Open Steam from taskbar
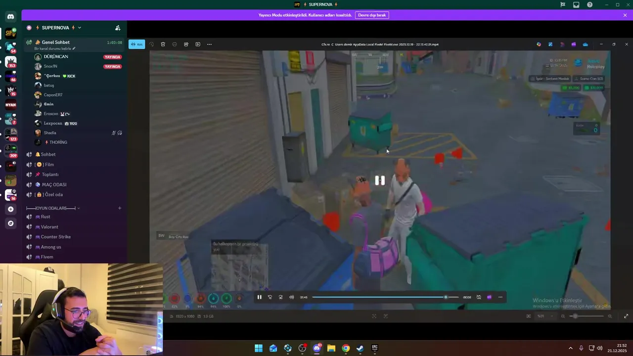Screen dimensions: 633x356 pos(360,349)
